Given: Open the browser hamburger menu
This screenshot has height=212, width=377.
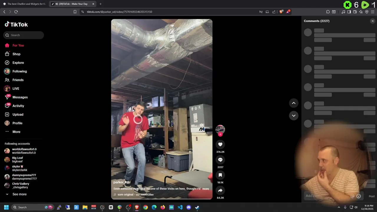Looking at the screenshot, I should click(x=373, y=12).
